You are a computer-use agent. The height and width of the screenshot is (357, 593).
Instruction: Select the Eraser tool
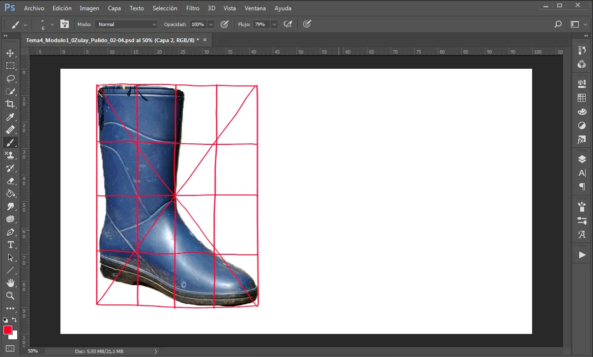(10, 181)
